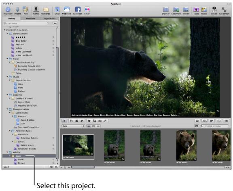Set browser to Filmstrip view
The height and width of the screenshot is (191, 233).
pos(89,126)
